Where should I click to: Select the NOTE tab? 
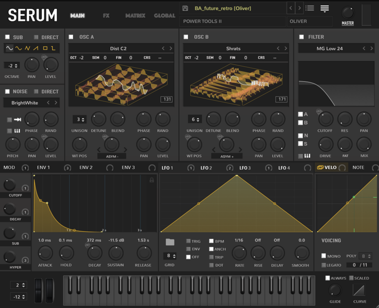click(x=358, y=167)
